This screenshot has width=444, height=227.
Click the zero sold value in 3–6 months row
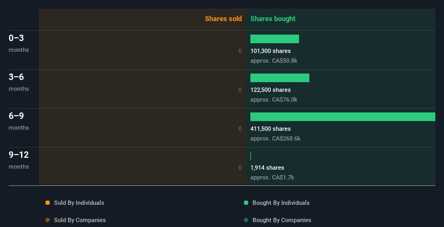click(x=240, y=90)
